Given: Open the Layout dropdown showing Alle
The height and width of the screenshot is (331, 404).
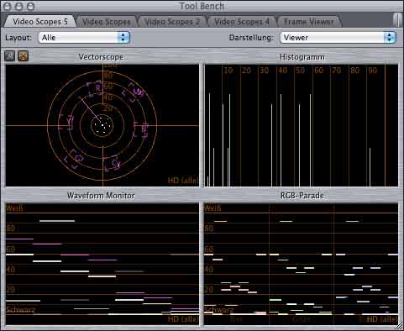Looking at the screenshot, I should (x=84, y=38).
